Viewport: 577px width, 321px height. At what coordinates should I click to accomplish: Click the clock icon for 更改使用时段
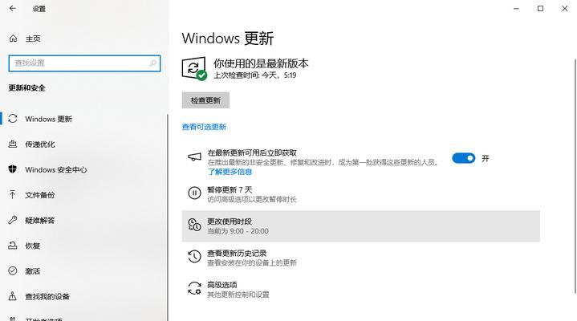pyautogui.click(x=194, y=225)
